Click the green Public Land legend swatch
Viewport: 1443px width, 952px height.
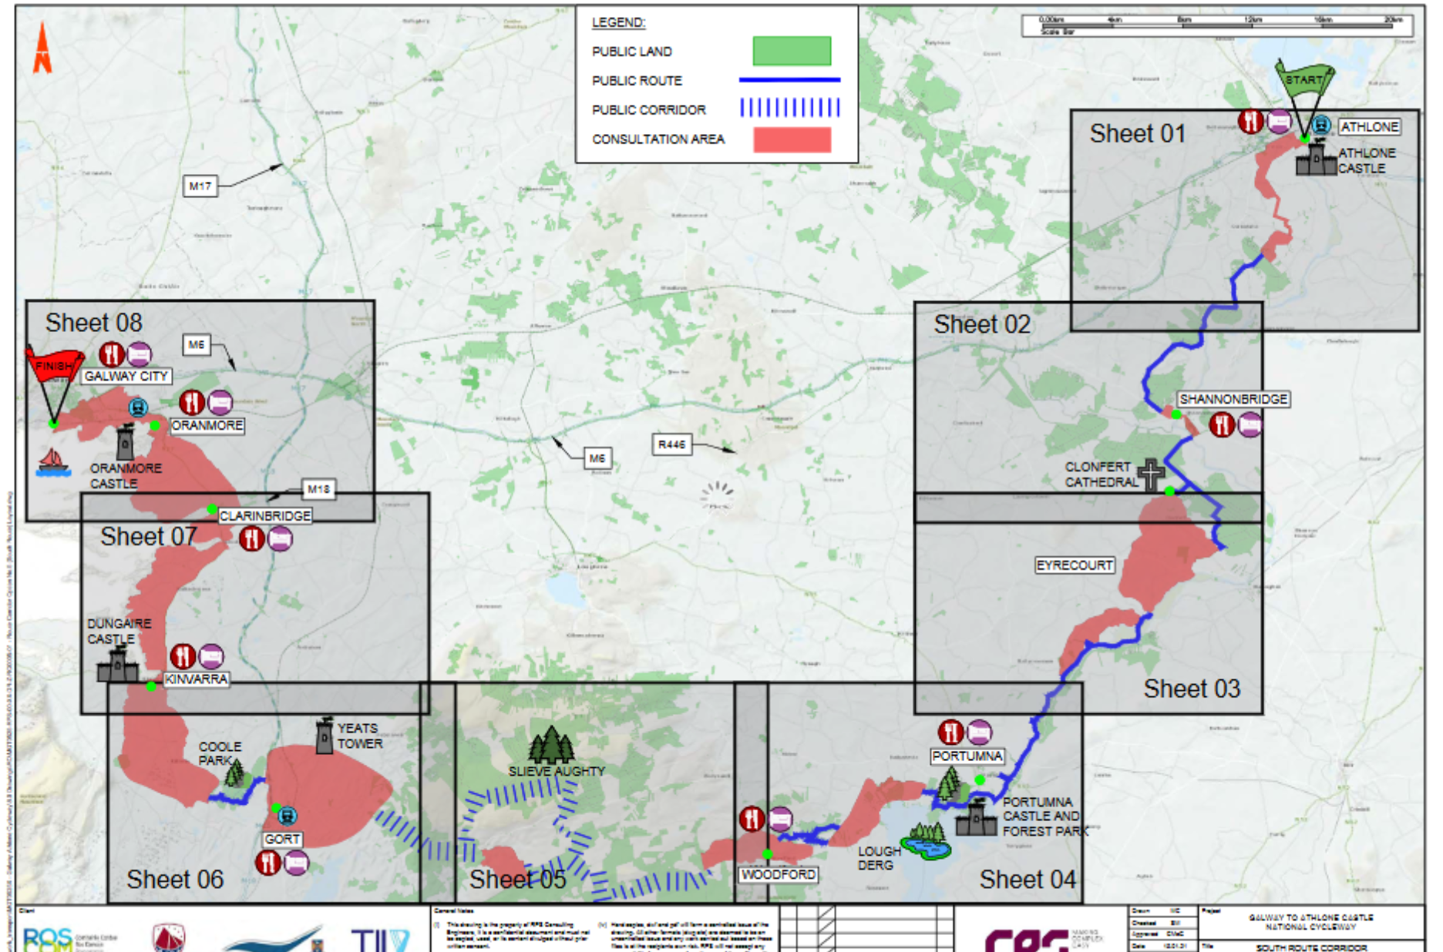tap(792, 51)
